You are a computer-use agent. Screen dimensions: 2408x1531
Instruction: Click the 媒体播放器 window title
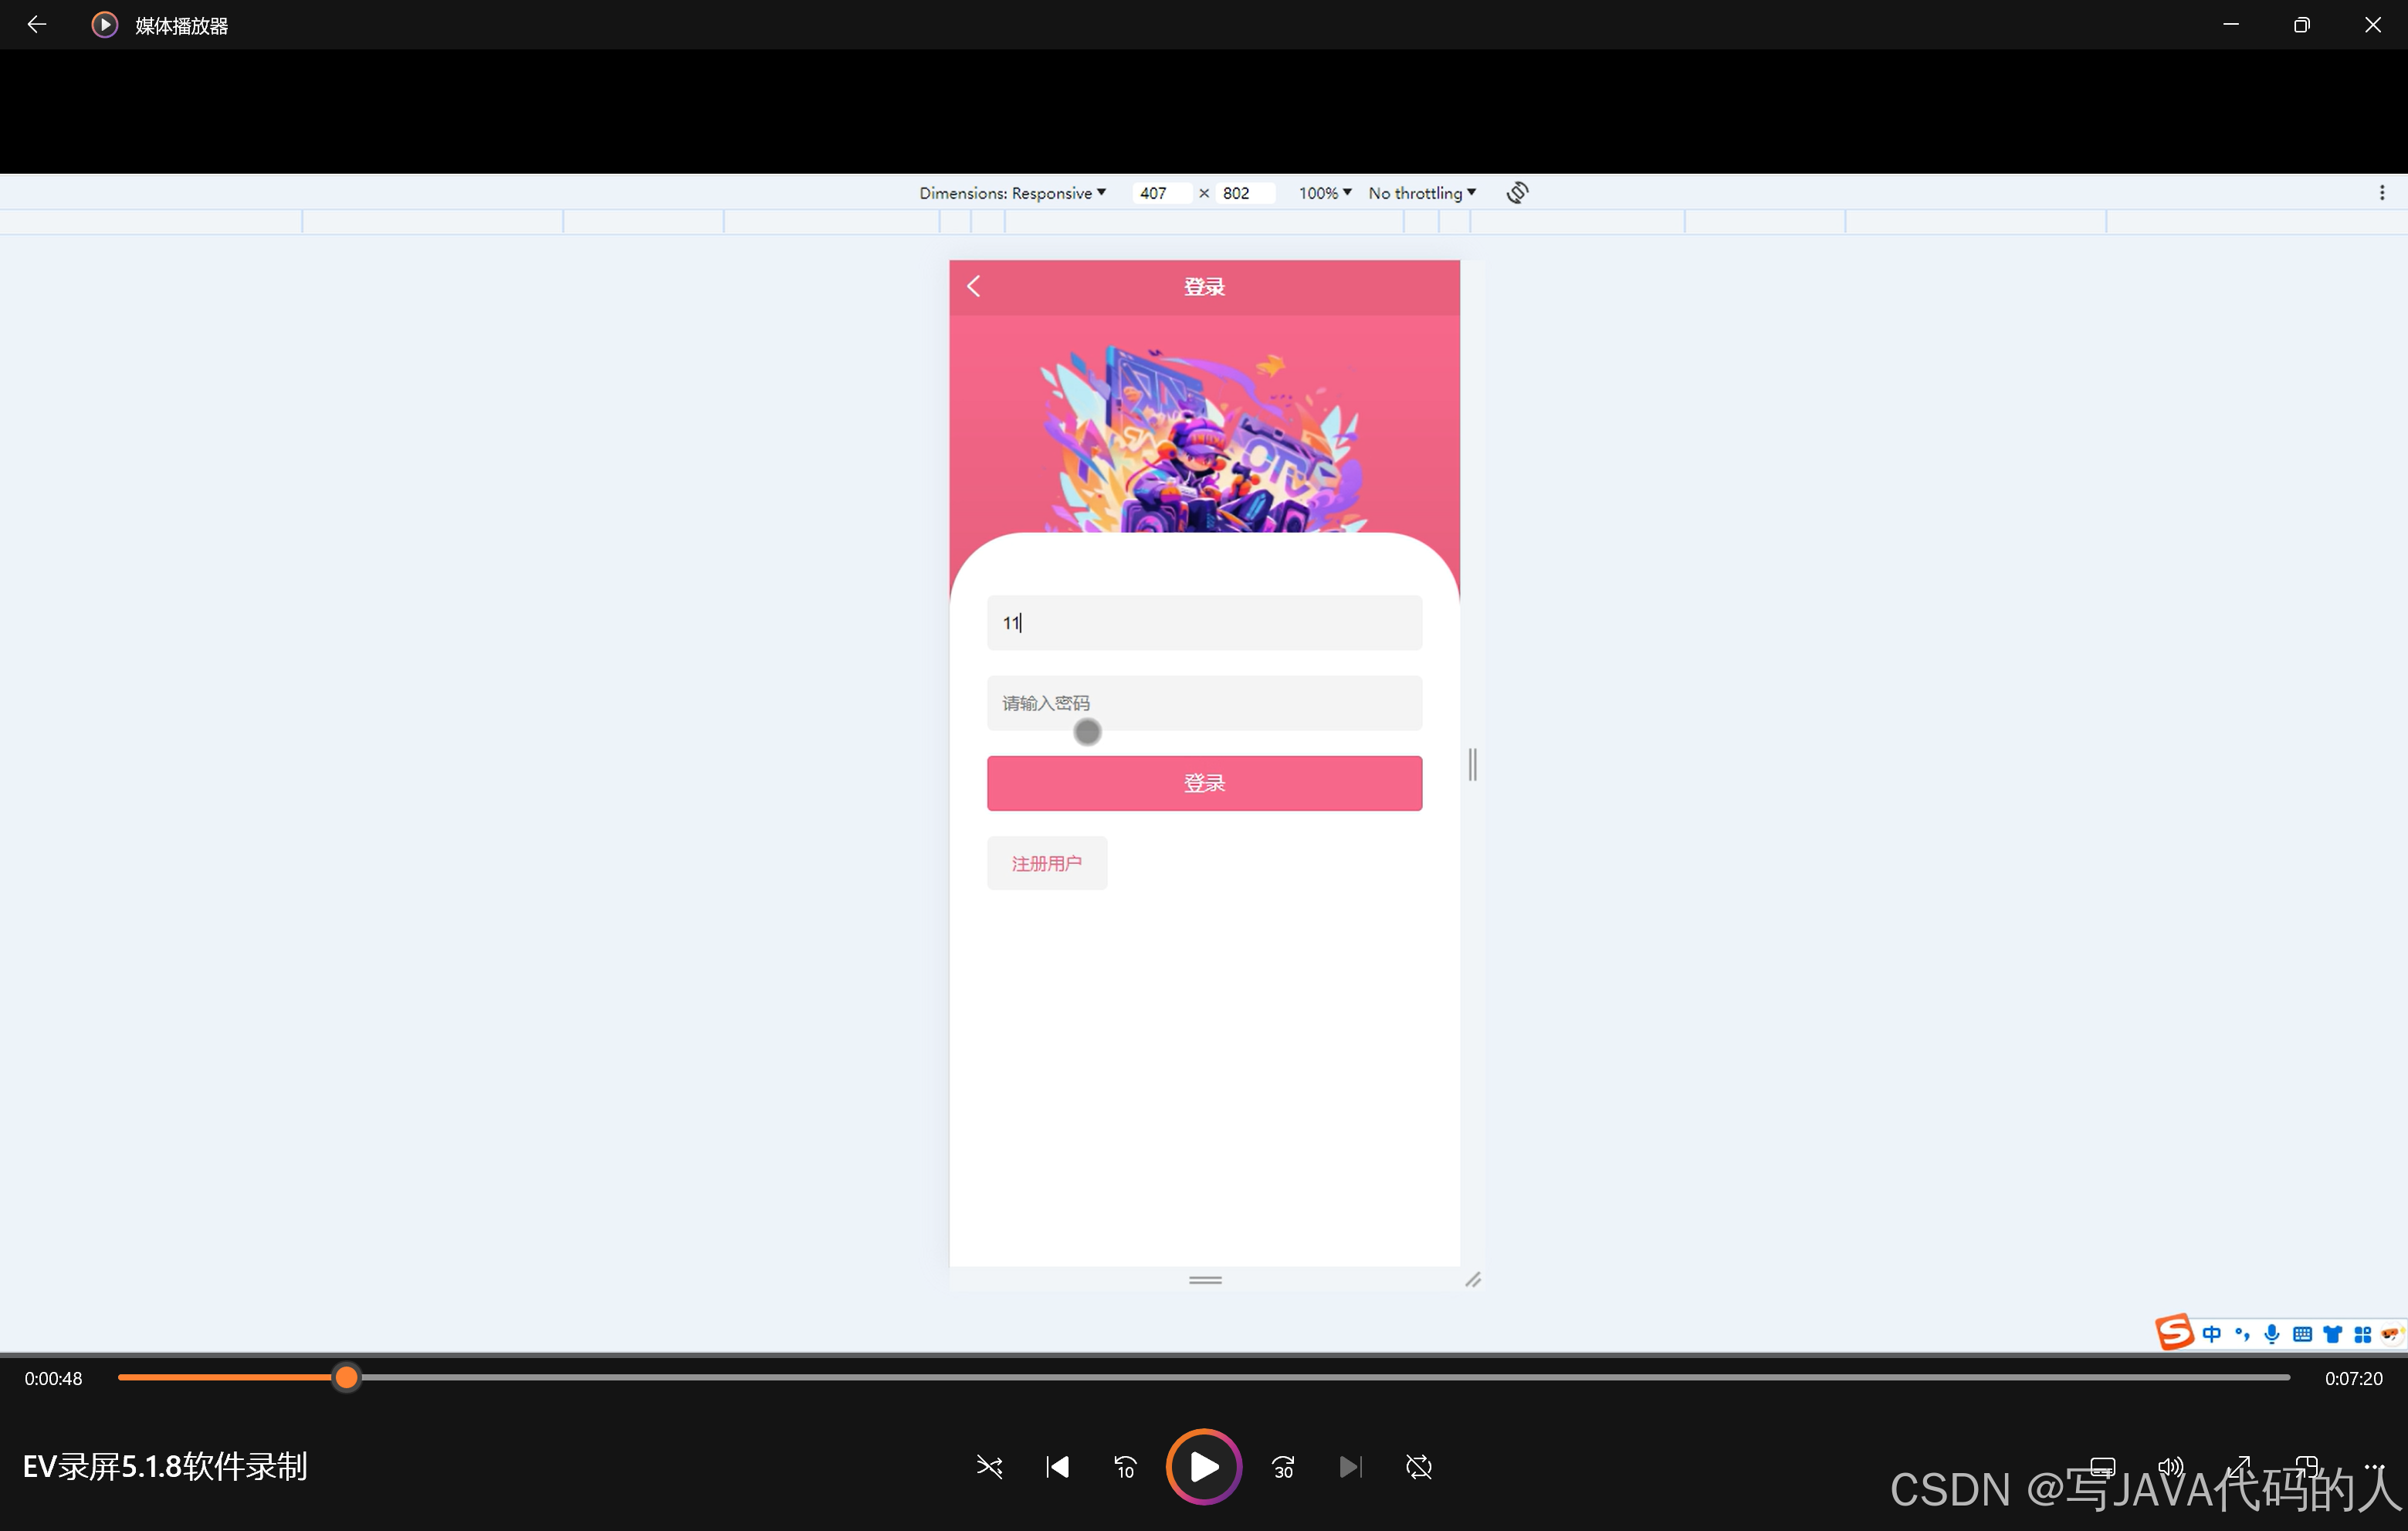coord(181,26)
